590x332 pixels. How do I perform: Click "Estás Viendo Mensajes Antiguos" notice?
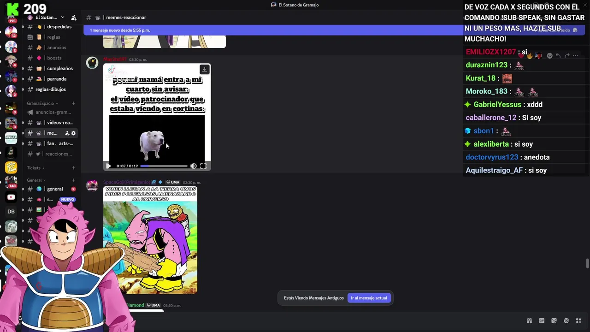click(314, 298)
